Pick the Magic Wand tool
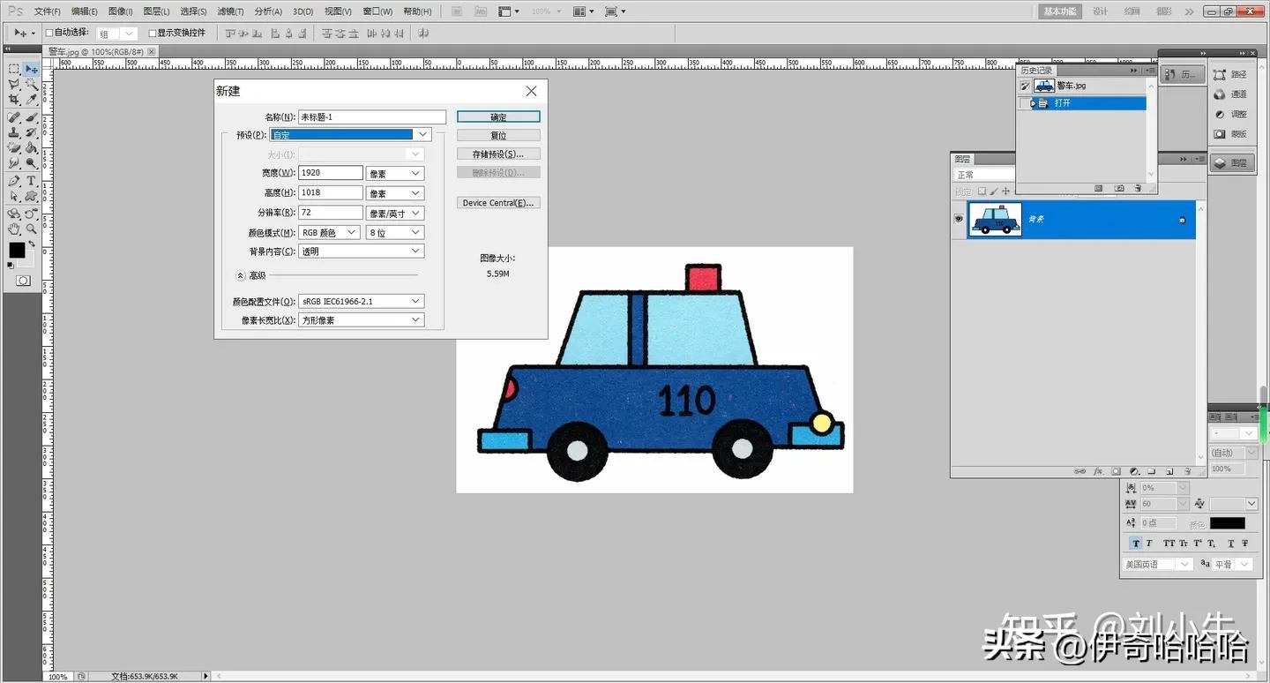1270x683 pixels. click(x=31, y=84)
